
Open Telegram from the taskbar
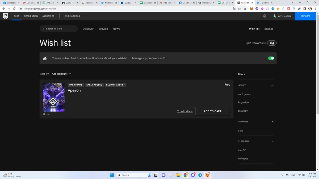200,175
